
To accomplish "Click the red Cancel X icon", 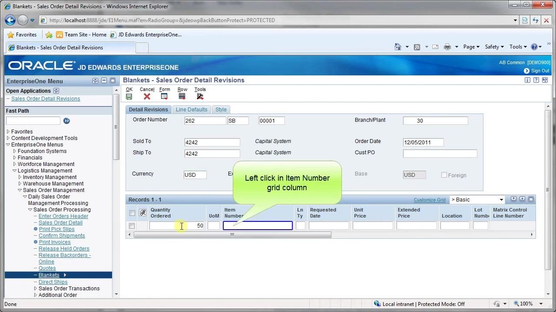I will [147, 97].
